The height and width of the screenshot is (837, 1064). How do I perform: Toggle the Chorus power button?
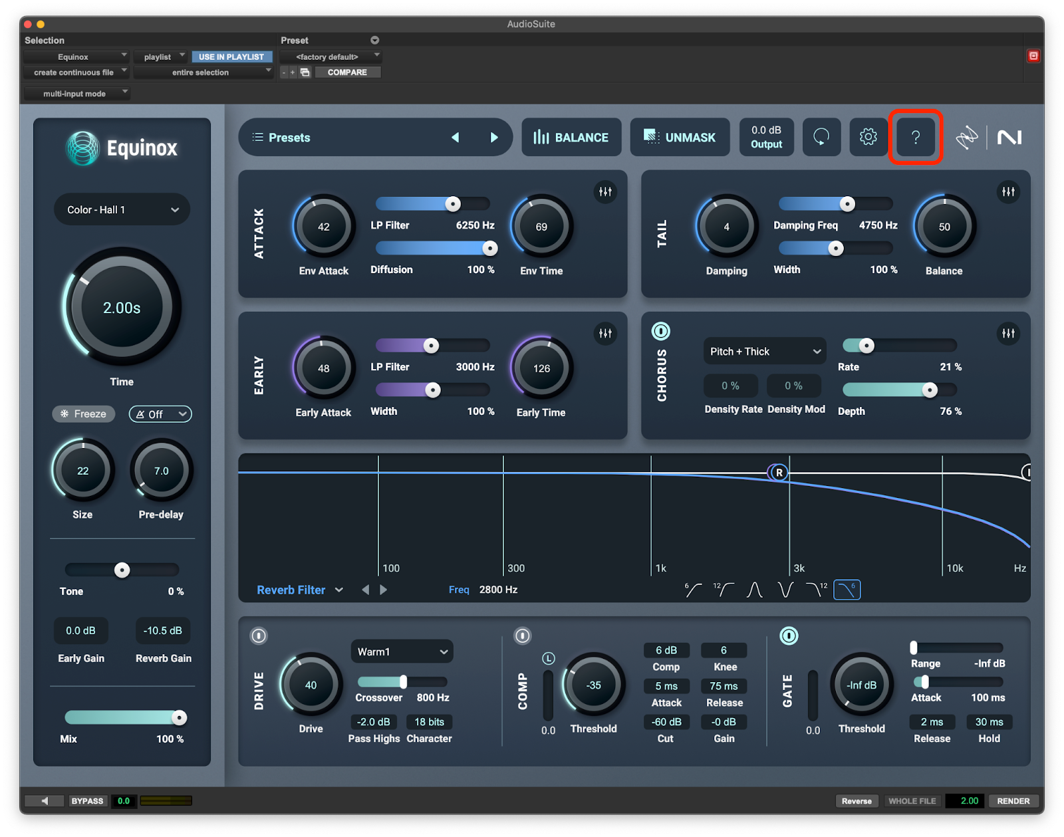tap(660, 331)
